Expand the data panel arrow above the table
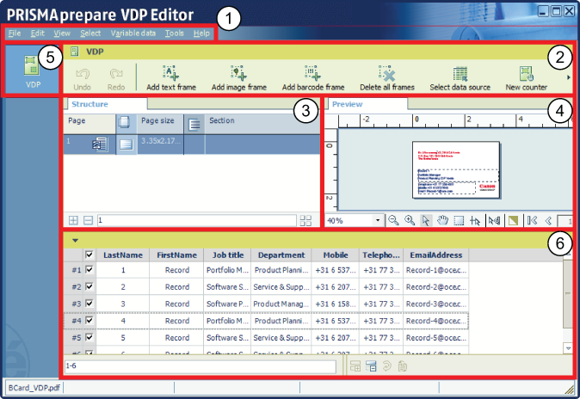This screenshot has width=580, height=399. coord(75,241)
